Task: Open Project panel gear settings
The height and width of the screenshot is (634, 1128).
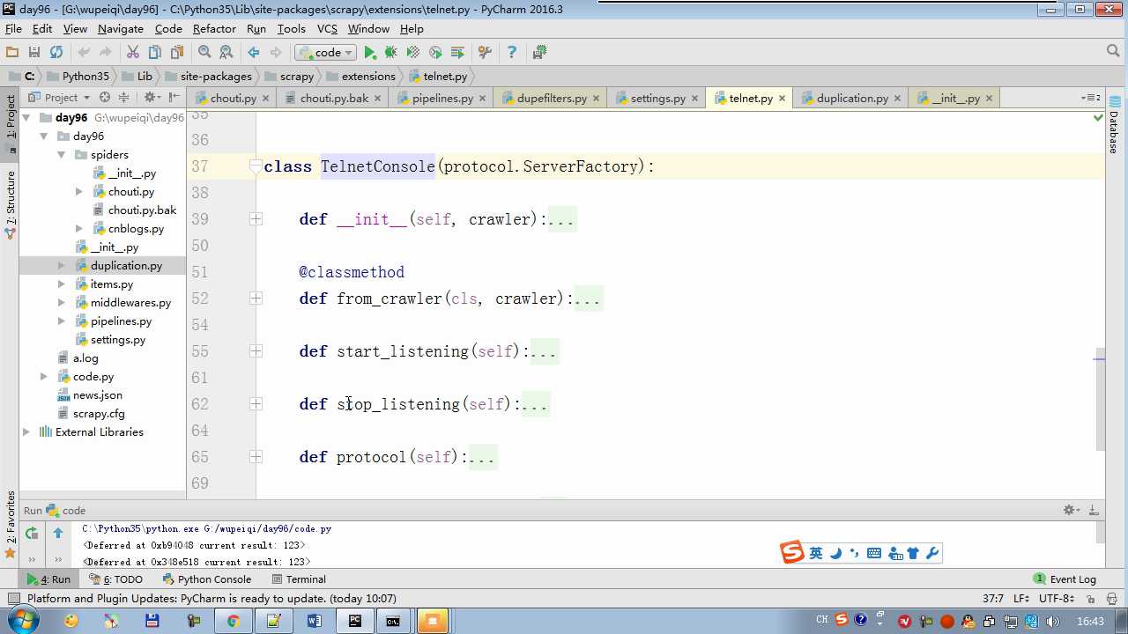Action: tap(151, 97)
